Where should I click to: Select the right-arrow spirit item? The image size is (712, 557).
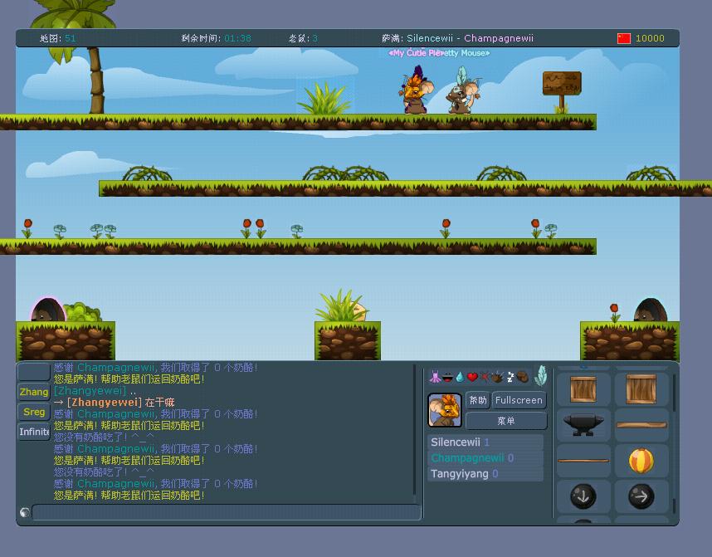(x=641, y=496)
